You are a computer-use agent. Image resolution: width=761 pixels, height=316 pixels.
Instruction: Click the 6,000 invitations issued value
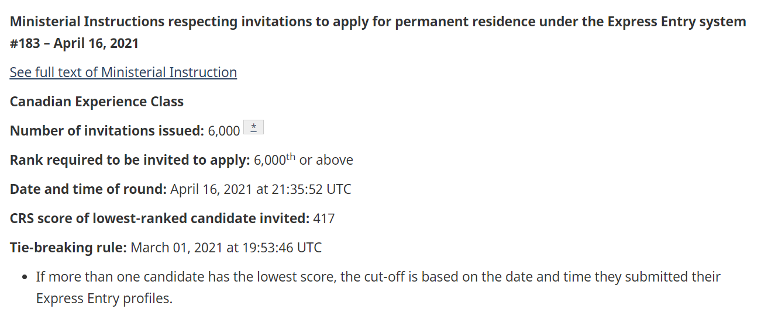coord(224,131)
